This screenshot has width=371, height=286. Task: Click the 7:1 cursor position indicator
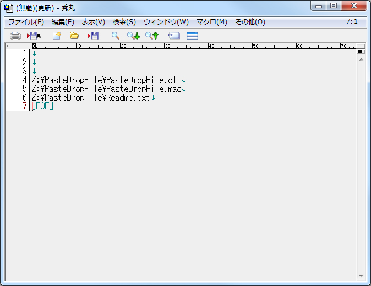point(352,21)
